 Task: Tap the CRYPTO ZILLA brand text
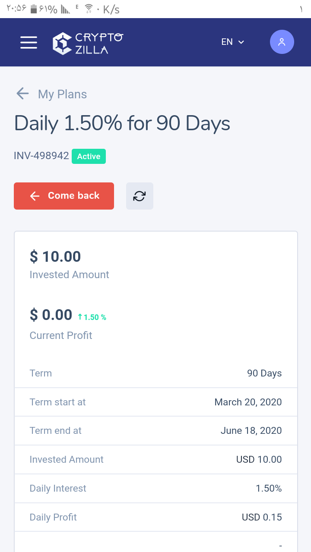point(99,44)
